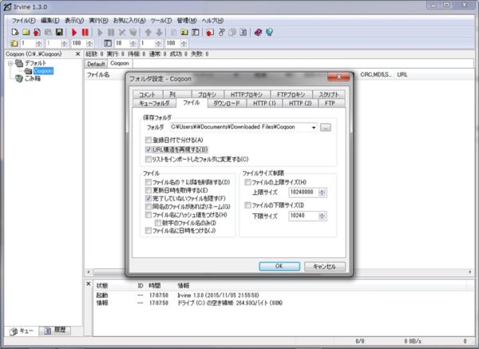Move item down with the down arrow icon

point(159,32)
